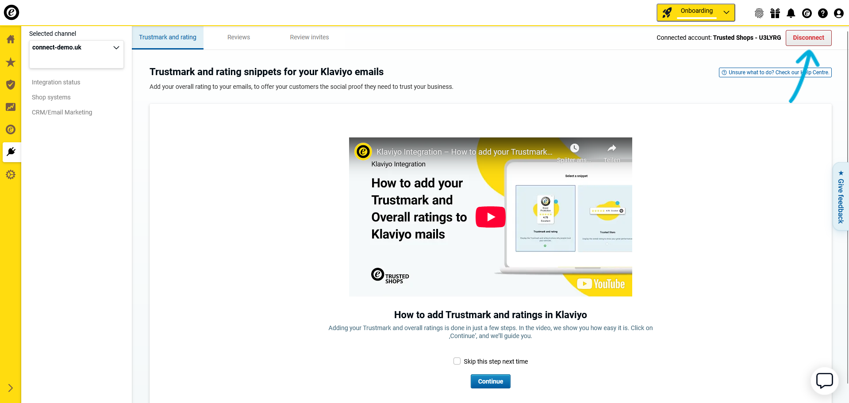Switch to the Reviews tab
This screenshot has width=849, height=403.
[x=238, y=38]
